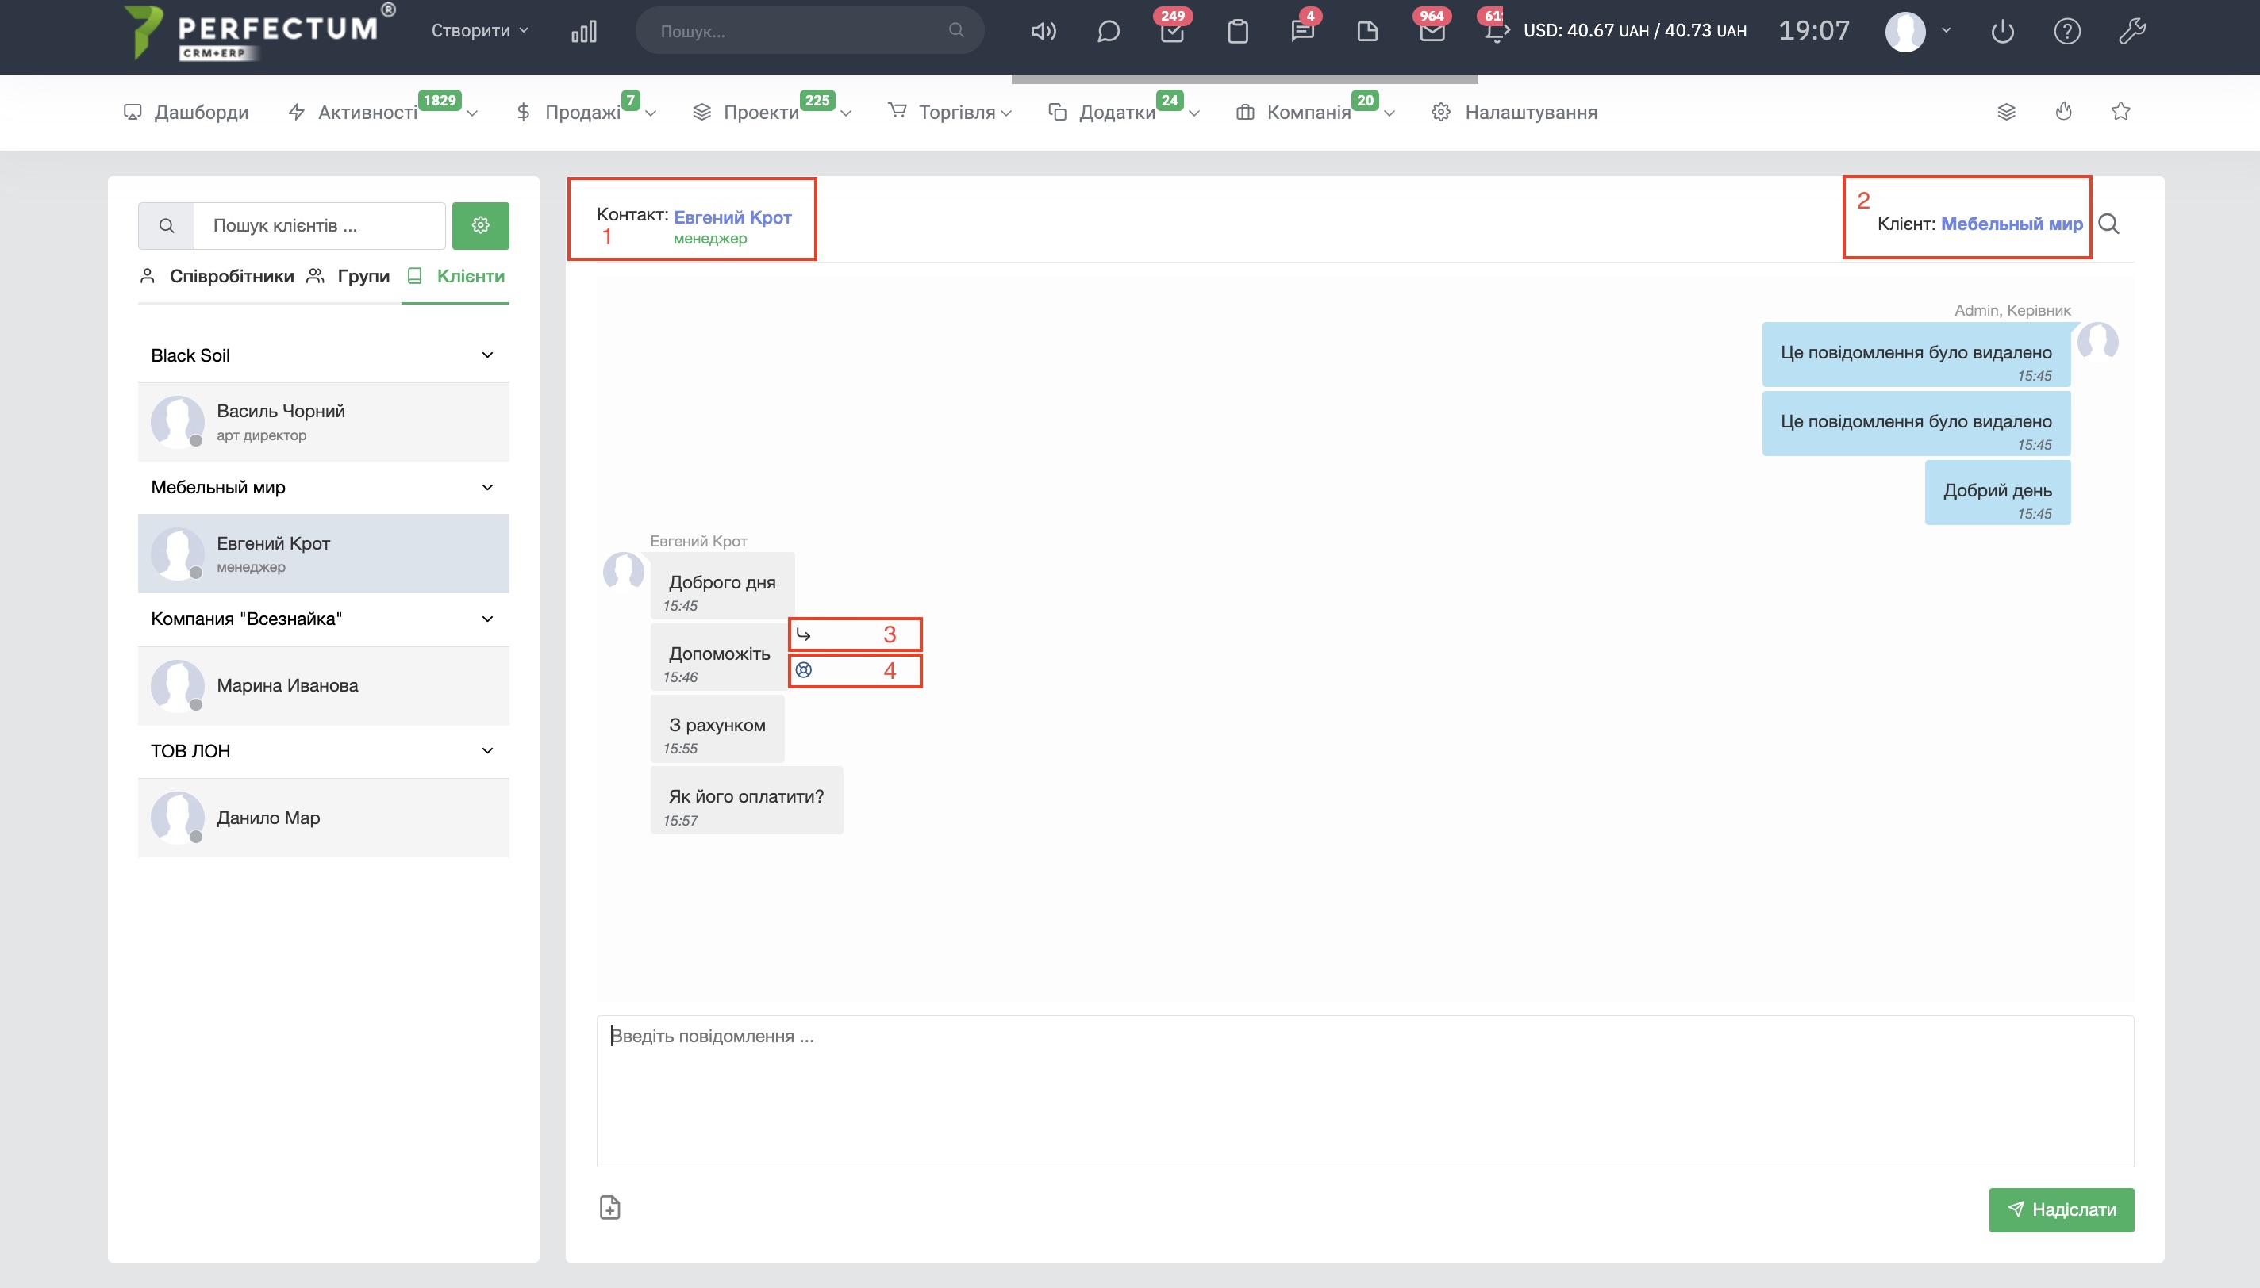The height and width of the screenshot is (1288, 2260).
Task: Click the sound/speaker icon in header
Action: (1044, 32)
